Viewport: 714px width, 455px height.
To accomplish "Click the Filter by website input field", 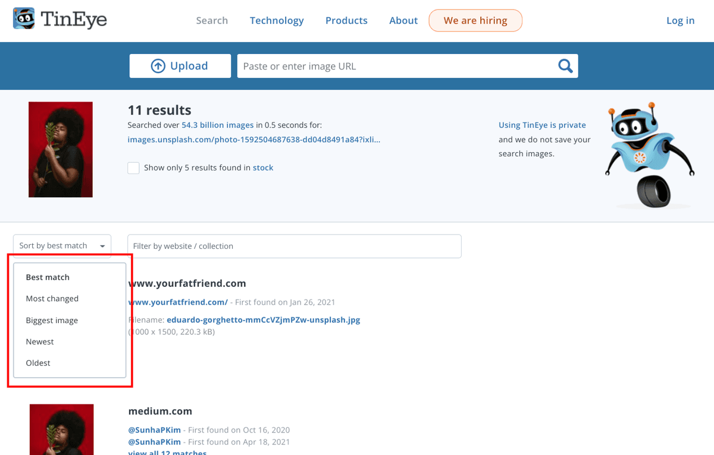I will coord(295,246).
